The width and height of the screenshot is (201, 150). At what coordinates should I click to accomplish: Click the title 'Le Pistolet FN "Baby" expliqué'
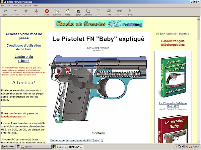click(98, 39)
